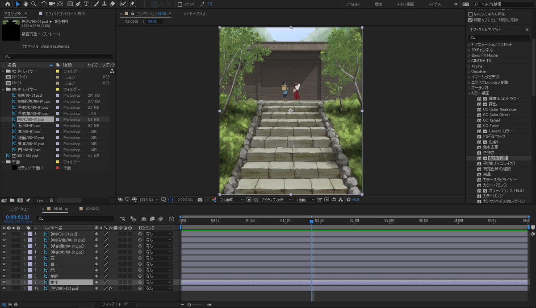Select the Clone Stamp tool
The width and height of the screenshot is (536, 308).
pyautogui.click(x=104, y=4)
